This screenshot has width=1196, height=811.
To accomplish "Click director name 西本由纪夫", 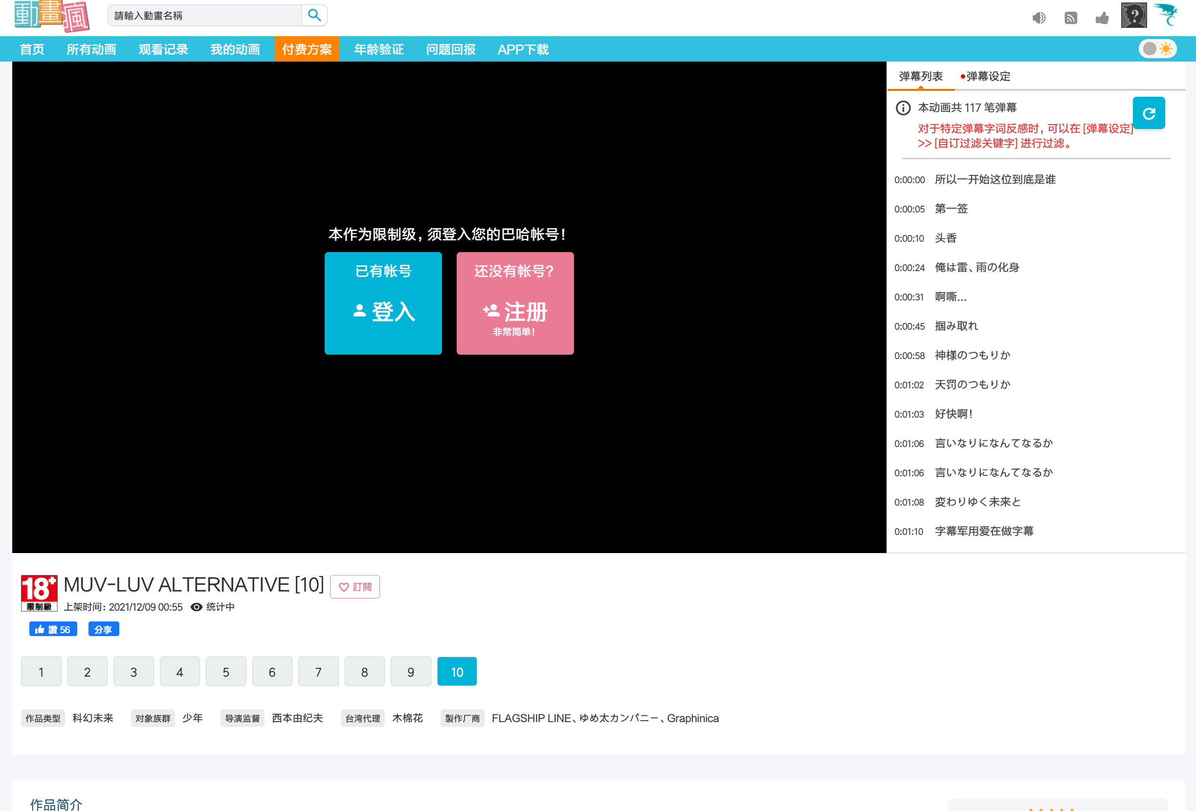I will click(297, 718).
